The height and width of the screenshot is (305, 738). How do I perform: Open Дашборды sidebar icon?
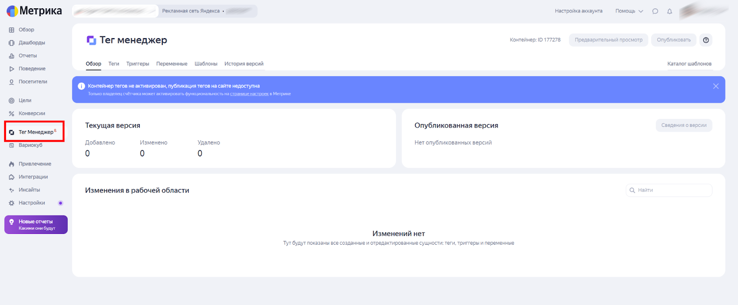click(12, 43)
